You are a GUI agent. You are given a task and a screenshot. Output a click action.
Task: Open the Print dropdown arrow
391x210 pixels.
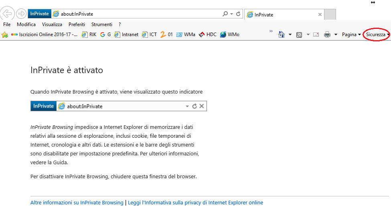(x=336, y=35)
